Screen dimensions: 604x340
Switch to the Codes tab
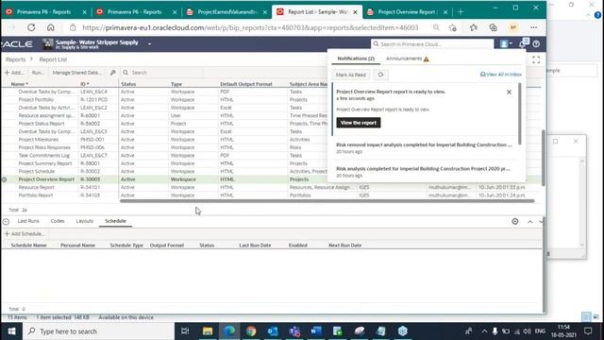pos(58,221)
